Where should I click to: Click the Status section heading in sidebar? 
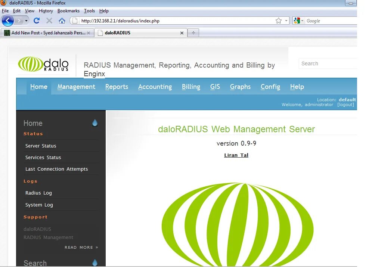[x=33, y=134]
